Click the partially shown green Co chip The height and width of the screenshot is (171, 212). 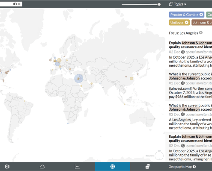(209, 15)
